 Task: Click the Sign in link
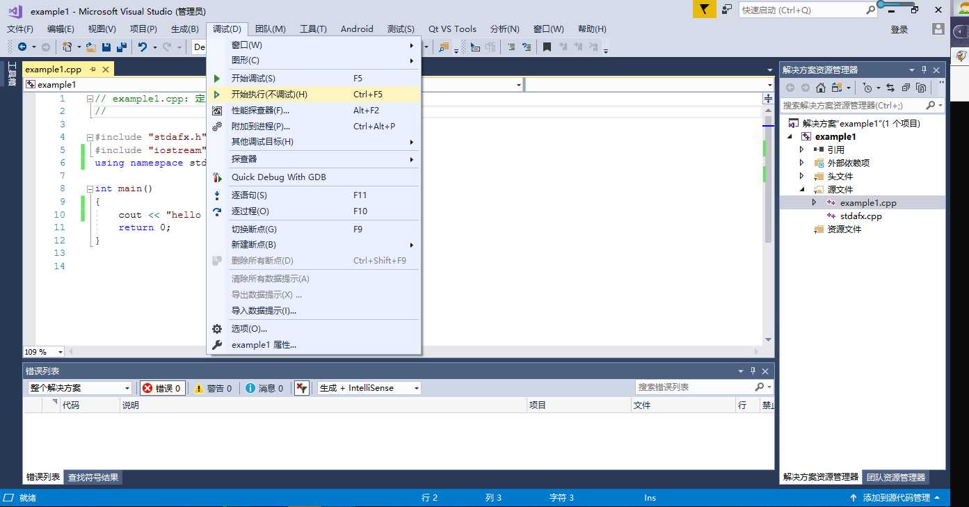[x=899, y=29]
